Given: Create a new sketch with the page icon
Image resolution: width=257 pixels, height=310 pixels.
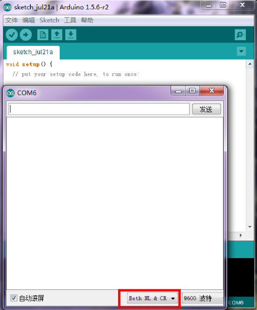Looking at the screenshot, I should pyautogui.click(x=43, y=35).
